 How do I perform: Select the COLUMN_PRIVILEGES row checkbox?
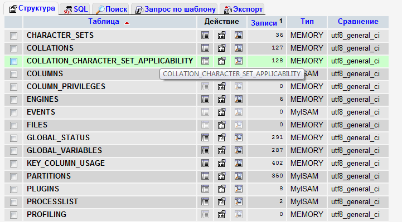coord(13,87)
